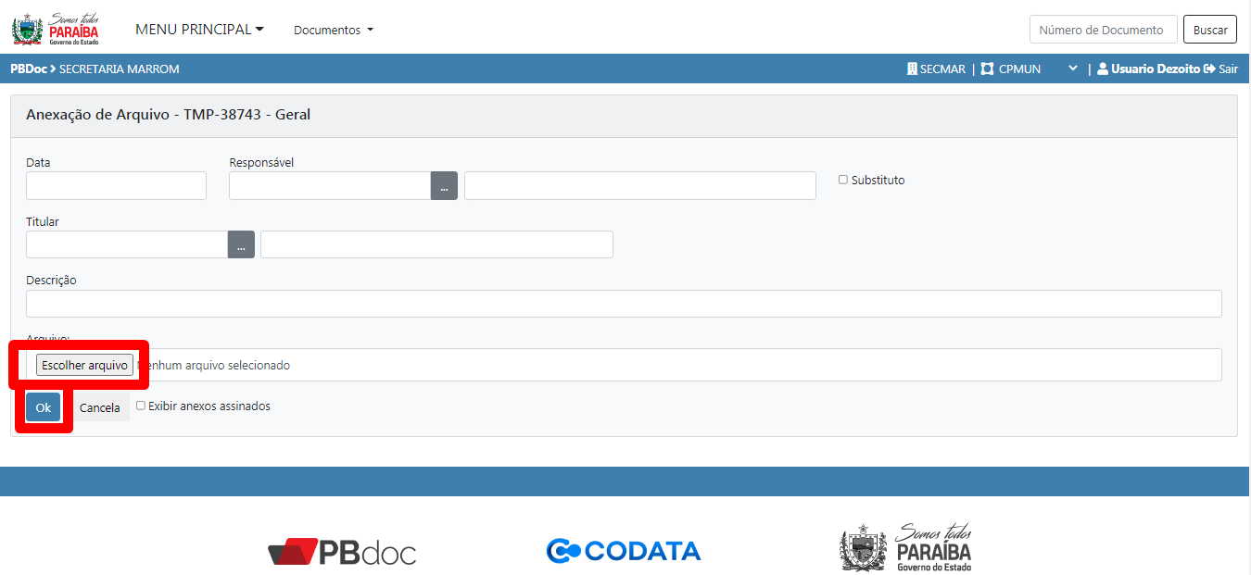
Task: Confirm with the Ok button
Action: [x=43, y=407]
